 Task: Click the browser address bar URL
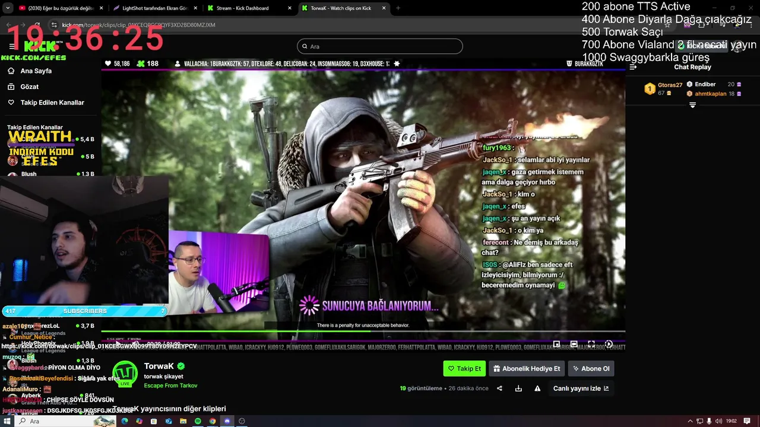point(138,25)
